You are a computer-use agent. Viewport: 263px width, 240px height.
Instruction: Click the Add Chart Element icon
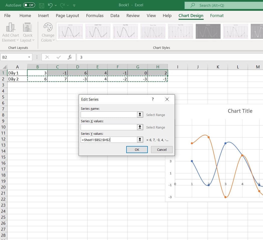[x=11, y=28]
